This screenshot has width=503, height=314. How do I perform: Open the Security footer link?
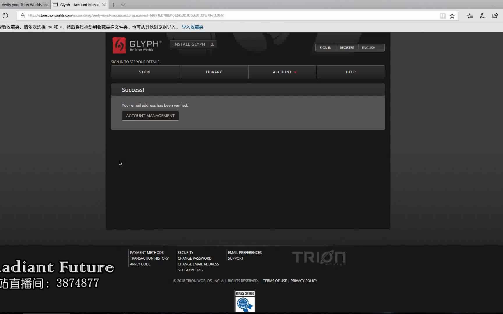(185, 252)
